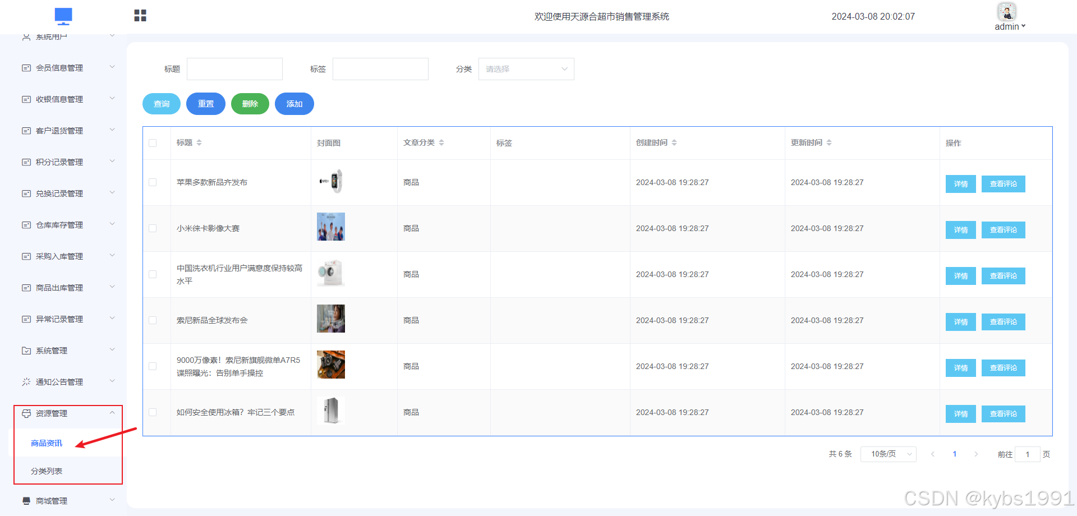Sort by 更新时间 column arrows
Viewport: 1077px width, 516px height.
tap(829, 142)
